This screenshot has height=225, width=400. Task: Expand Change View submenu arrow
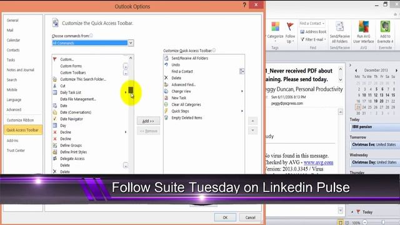pyautogui.click(x=242, y=91)
